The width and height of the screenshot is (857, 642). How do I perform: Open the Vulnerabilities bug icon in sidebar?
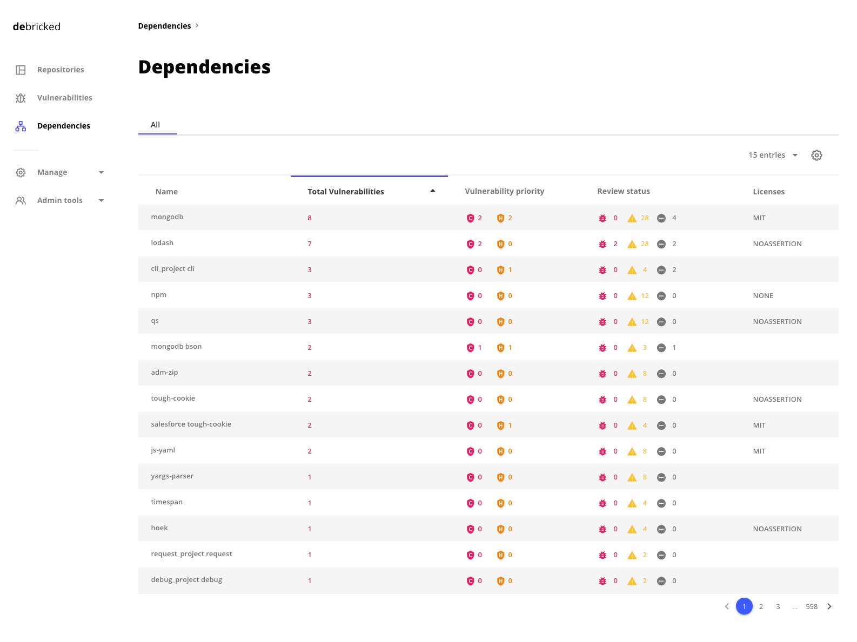21,98
